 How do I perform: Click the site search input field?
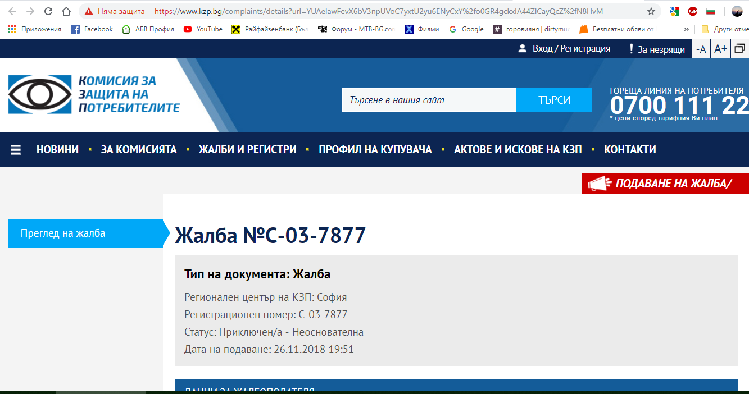[x=429, y=100]
